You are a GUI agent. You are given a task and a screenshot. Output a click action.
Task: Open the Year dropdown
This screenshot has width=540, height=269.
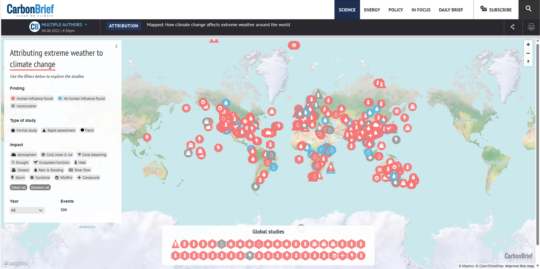pyautogui.click(x=27, y=210)
